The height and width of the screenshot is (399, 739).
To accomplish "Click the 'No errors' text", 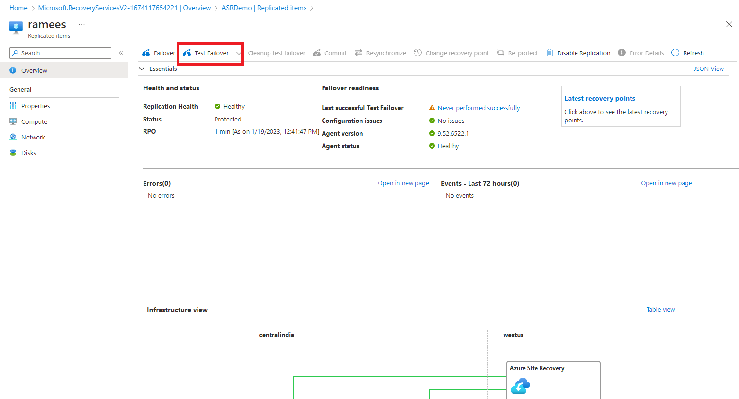I will click(x=161, y=196).
